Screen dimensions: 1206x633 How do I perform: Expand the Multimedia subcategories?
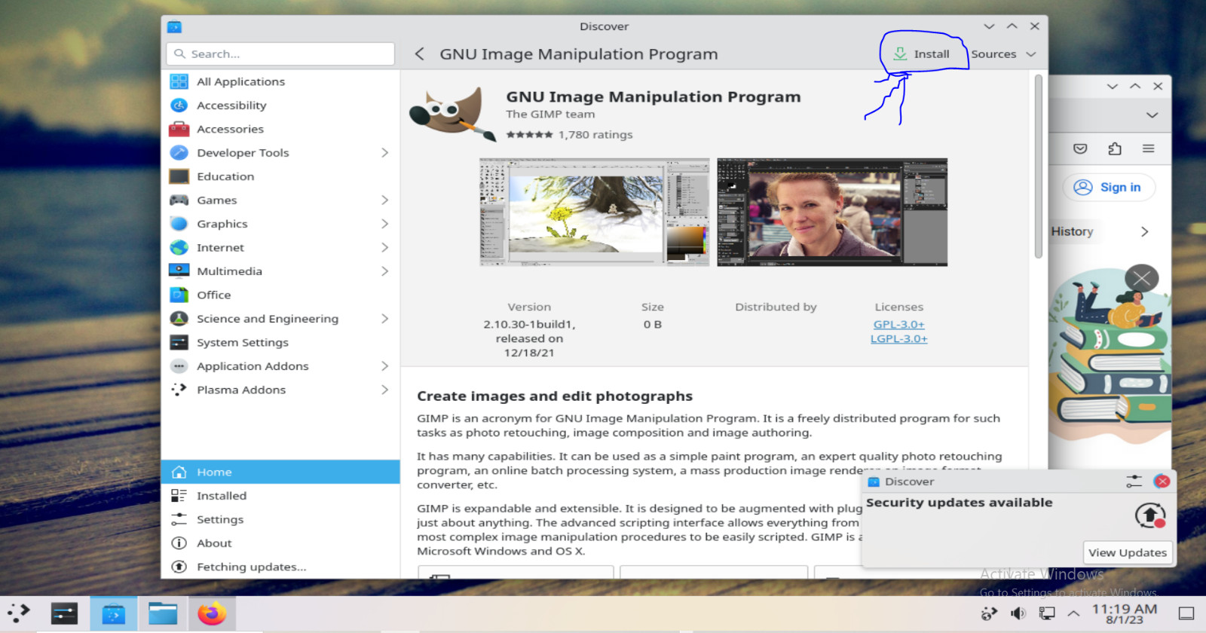click(384, 271)
